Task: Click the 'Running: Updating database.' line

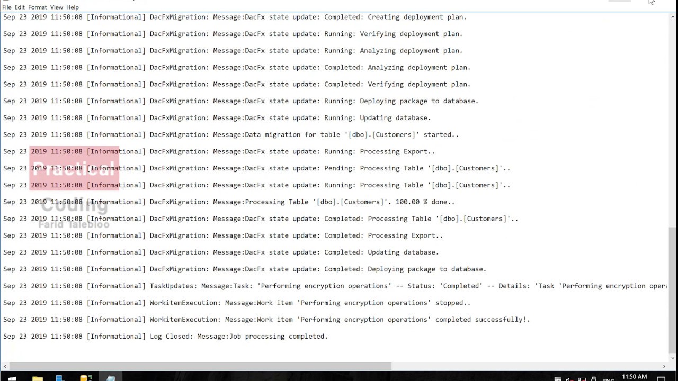Action: click(217, 118)
